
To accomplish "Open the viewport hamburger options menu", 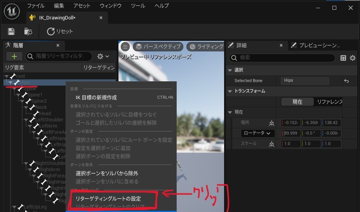I will (125, 47).
